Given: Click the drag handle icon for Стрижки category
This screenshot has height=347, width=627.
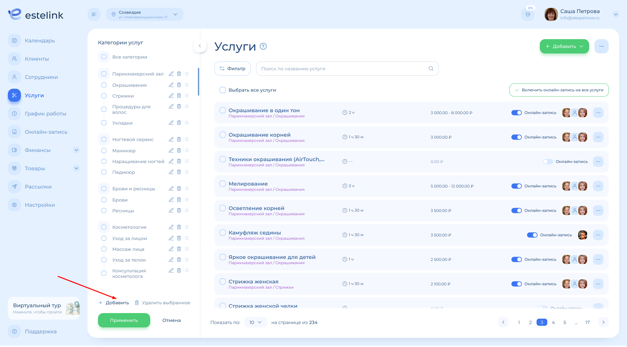Looking at the screenshot, I should [187, 96].
